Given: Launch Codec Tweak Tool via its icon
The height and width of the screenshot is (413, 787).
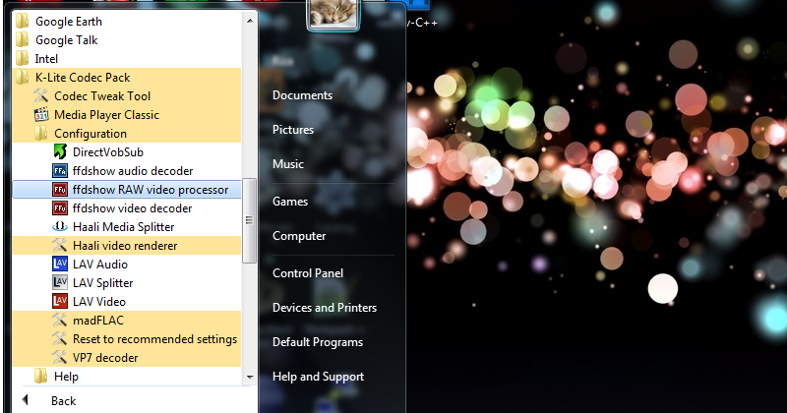Looking at the screenshot, I should pos(41,95).
